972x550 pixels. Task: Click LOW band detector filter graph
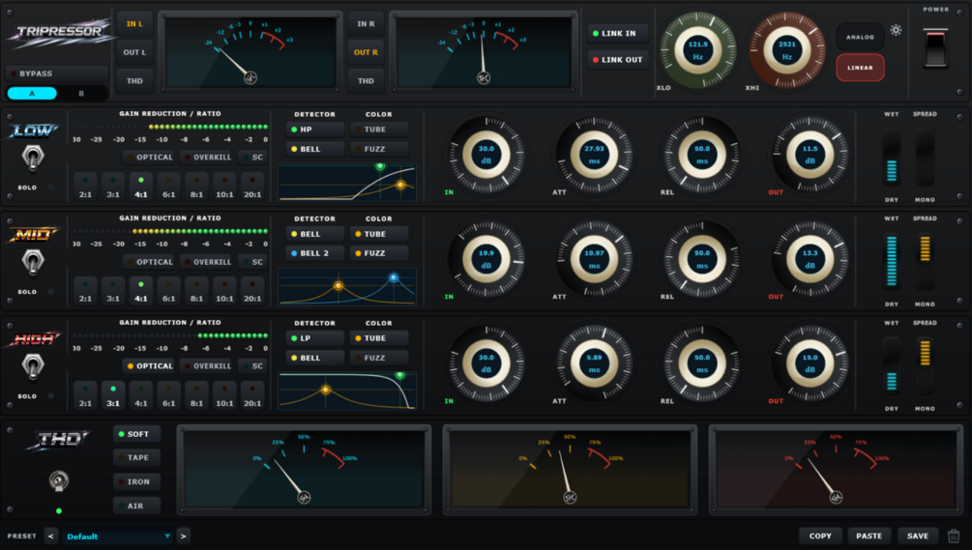coord(347,182)
